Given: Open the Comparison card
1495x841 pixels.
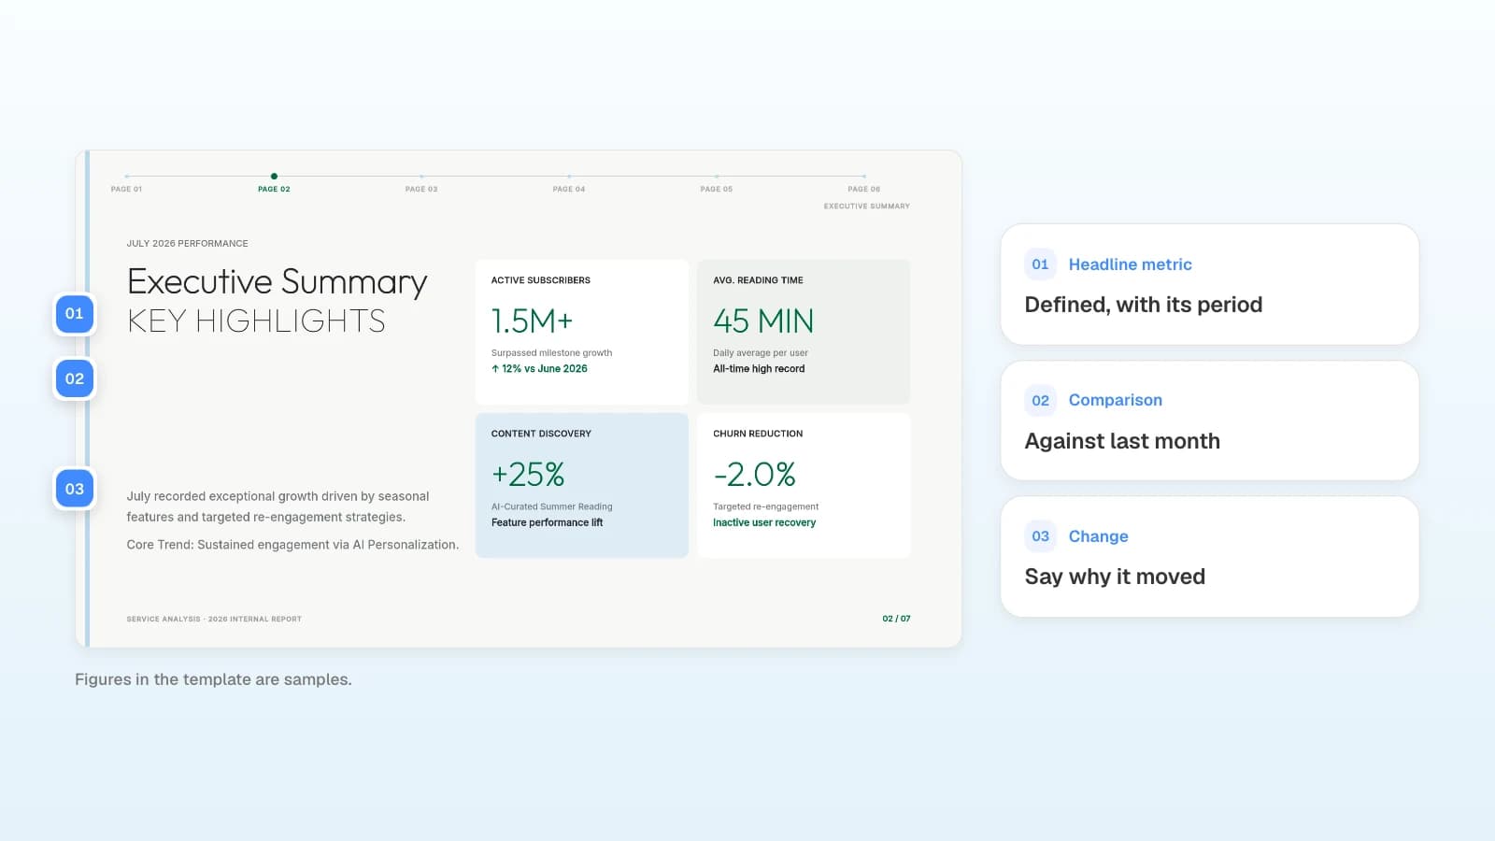Looking at the screenshot, I should coord(1209,420).
